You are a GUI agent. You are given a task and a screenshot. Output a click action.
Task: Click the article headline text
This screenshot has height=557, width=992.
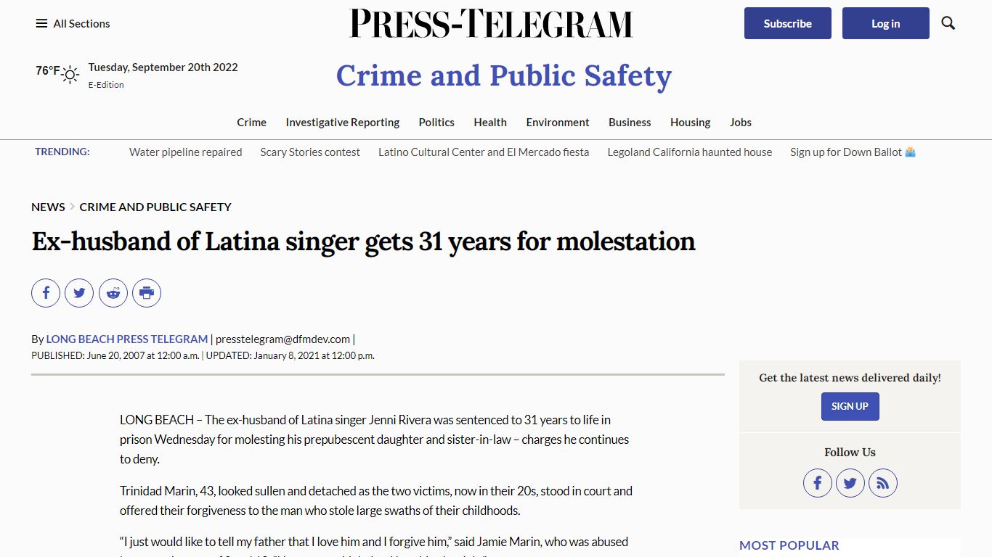pos(363,242)
